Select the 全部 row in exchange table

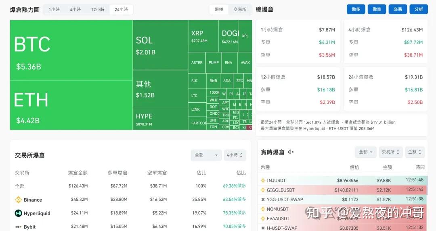coord(130,186)
